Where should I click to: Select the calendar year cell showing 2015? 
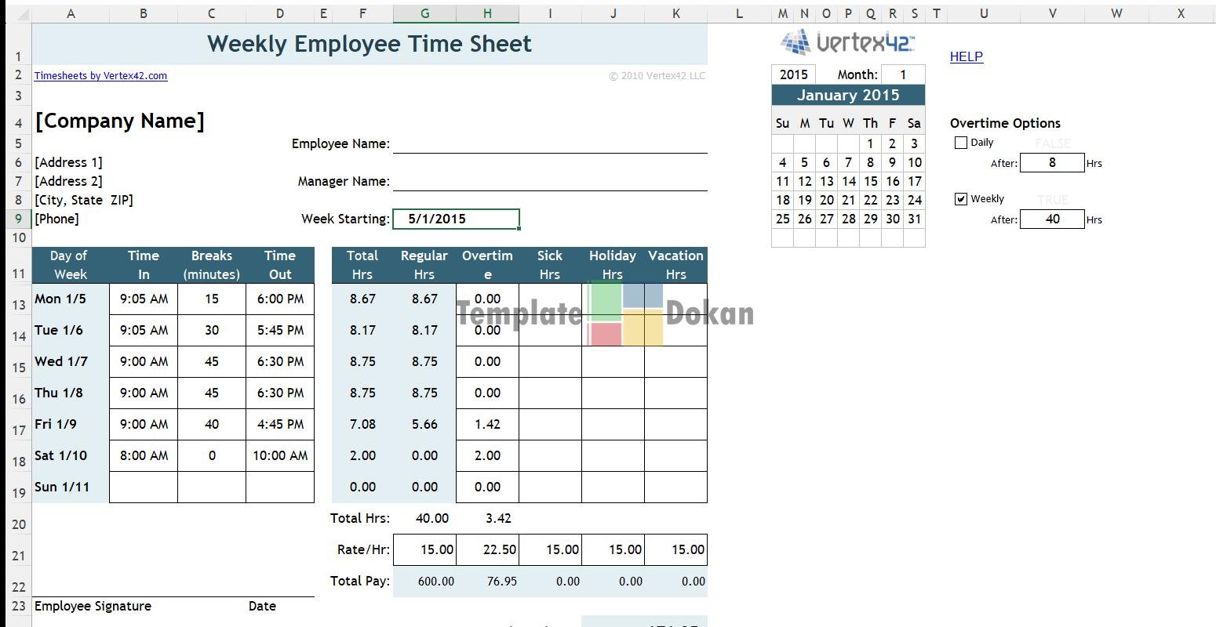pyautogui.click(x=793, y=74)
